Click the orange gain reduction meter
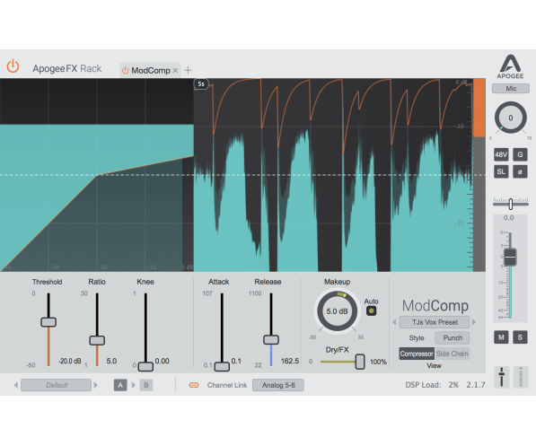 coord(479,108)
